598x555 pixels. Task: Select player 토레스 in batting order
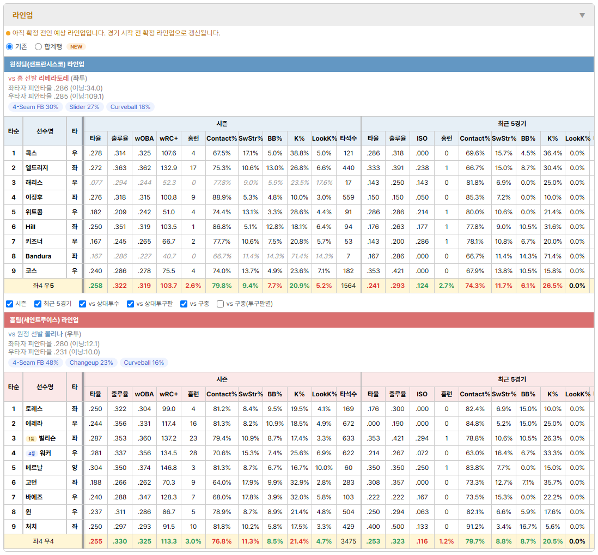[34, 409]
